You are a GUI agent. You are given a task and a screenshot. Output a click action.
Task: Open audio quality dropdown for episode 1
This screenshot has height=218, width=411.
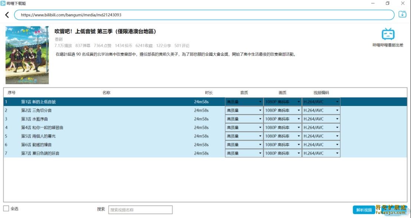tap(244, 102)
